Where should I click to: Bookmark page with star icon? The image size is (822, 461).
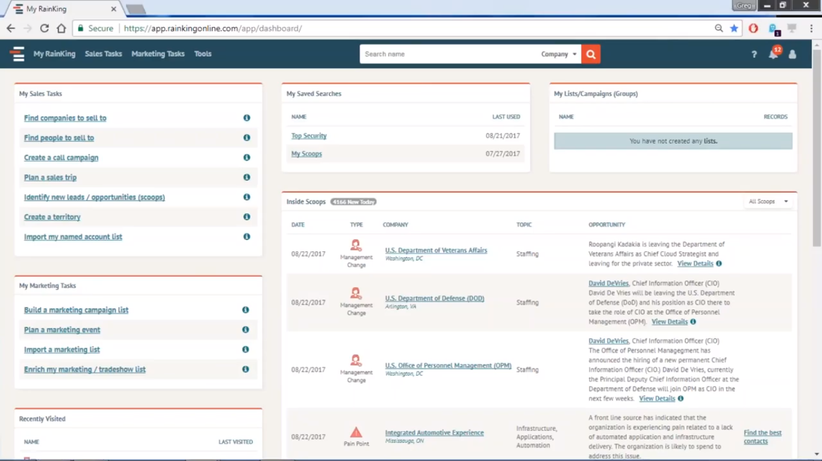(734, 28)
